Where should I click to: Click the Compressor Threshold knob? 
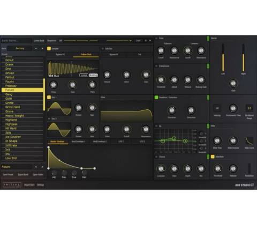tap(161, 80)
